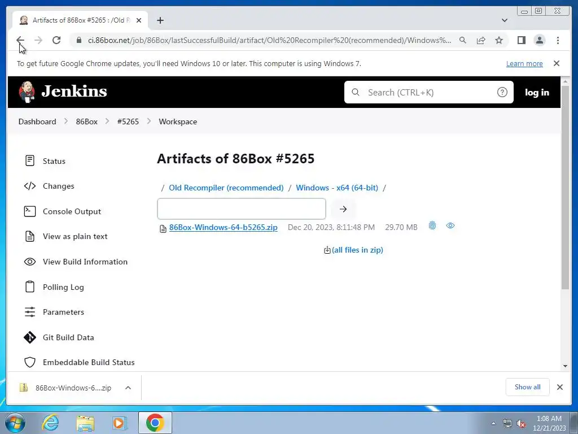The width and height of the screenshot is (578, 434).
Task: Show all downloads
Action: click(528, 387)
